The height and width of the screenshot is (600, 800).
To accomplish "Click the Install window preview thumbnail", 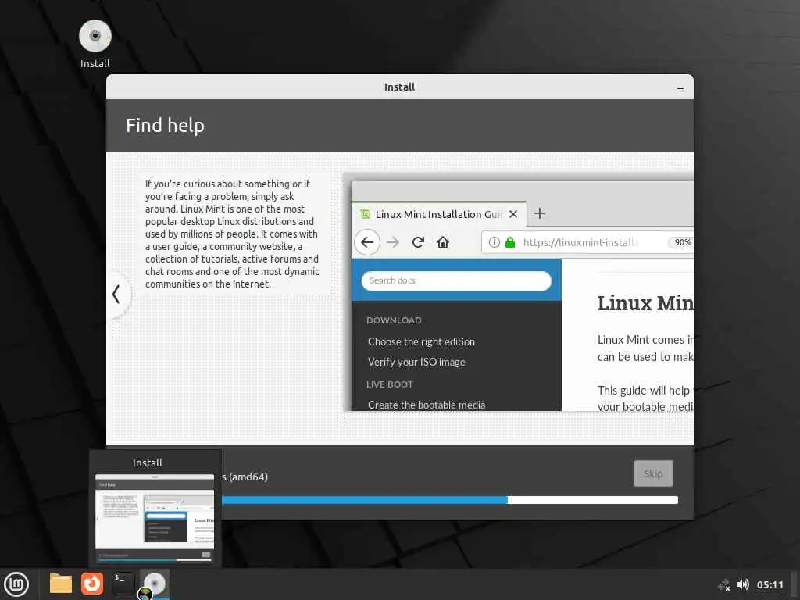I will click(155, 518).
